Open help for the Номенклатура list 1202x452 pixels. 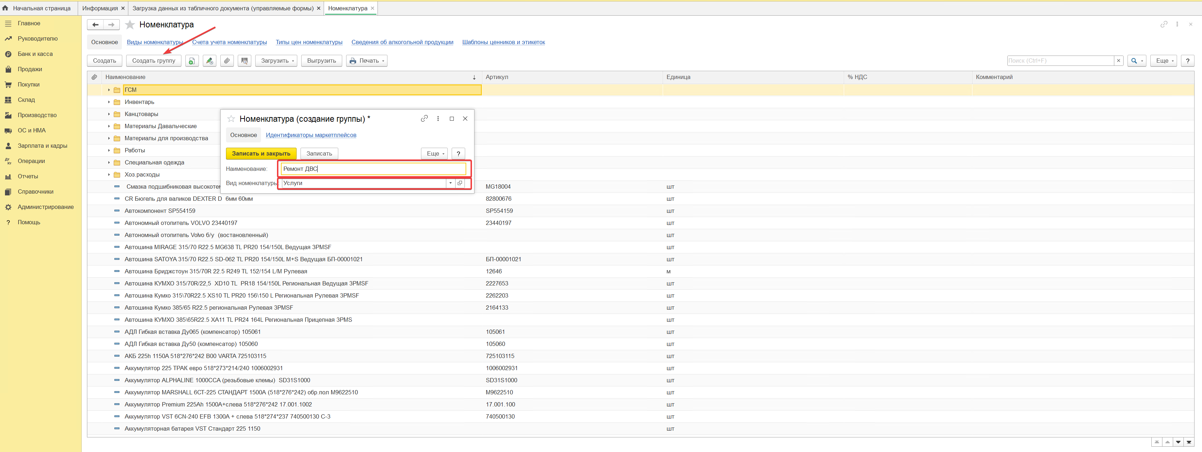click(1187, 61)
